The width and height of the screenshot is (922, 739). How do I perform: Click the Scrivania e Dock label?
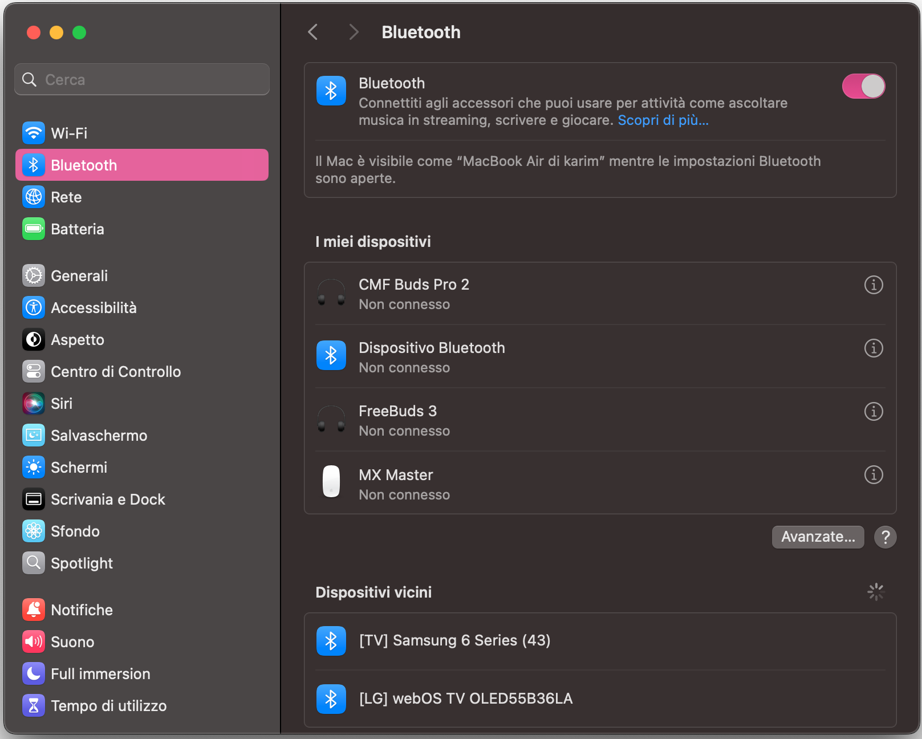pos(108,500)
